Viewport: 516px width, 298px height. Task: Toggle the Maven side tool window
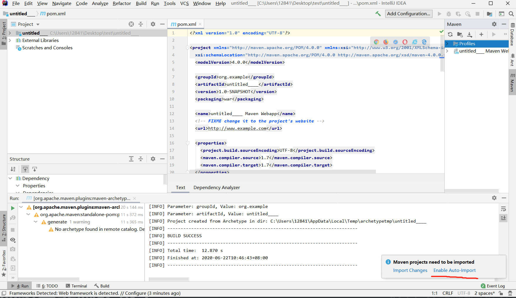(512, 83)
